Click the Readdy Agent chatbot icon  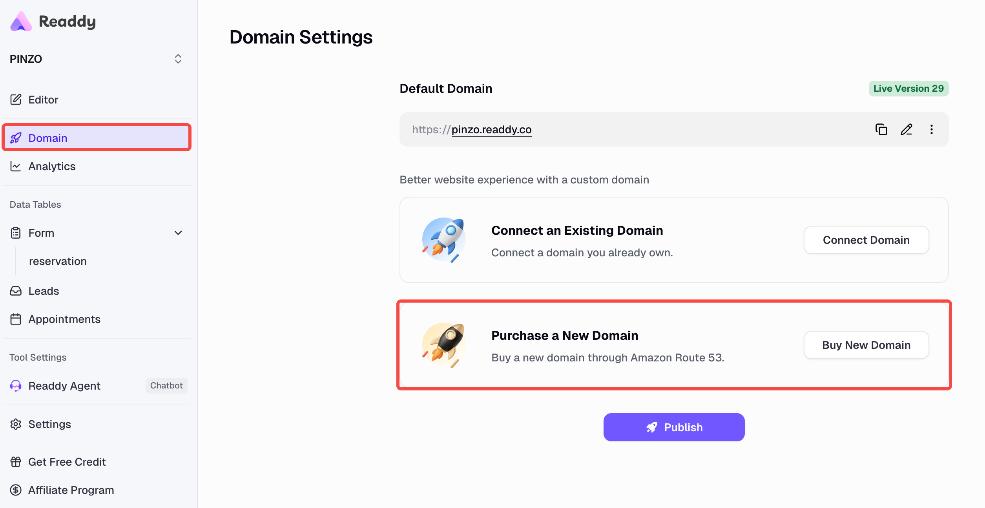(x=16, y=386)
